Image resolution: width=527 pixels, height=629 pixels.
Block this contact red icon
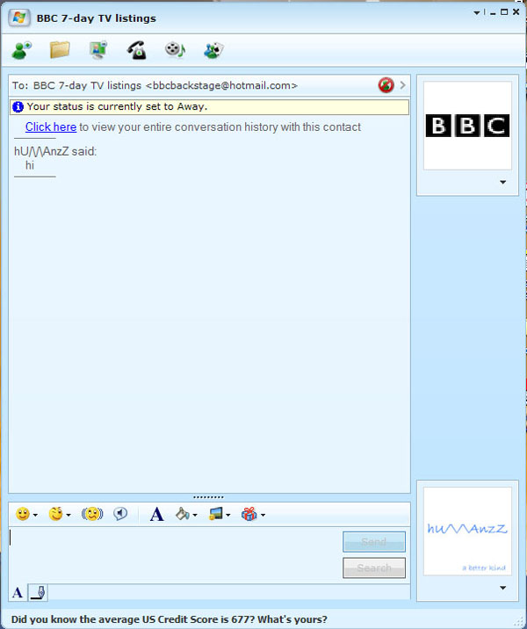coord(386,85)
